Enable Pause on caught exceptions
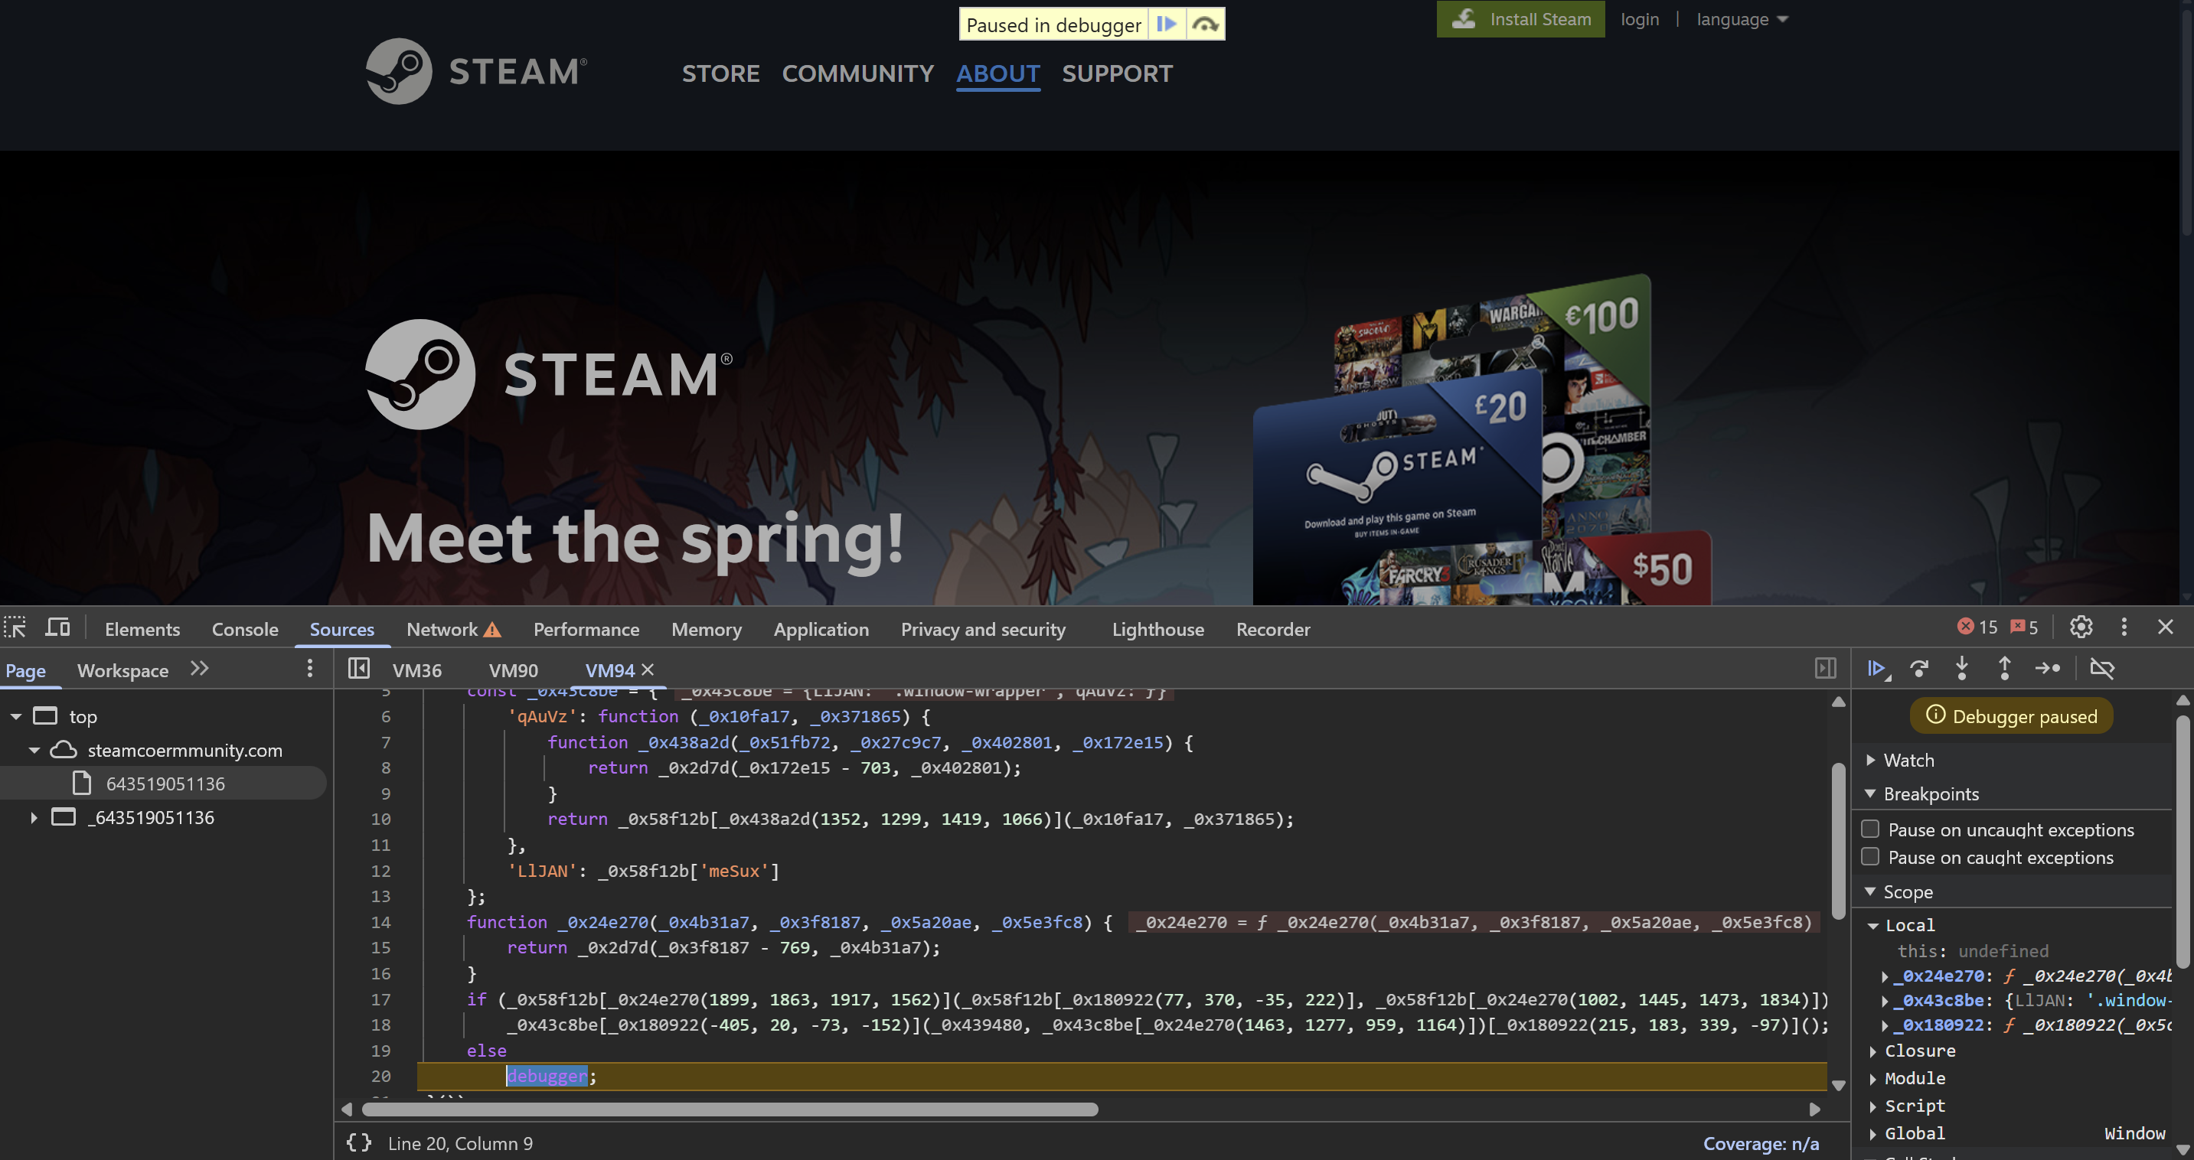The width and height of the screenshot is (2194, 1160). (x=1870, y=856)
